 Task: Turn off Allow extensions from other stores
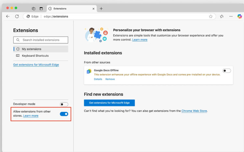tap(64, 114)
